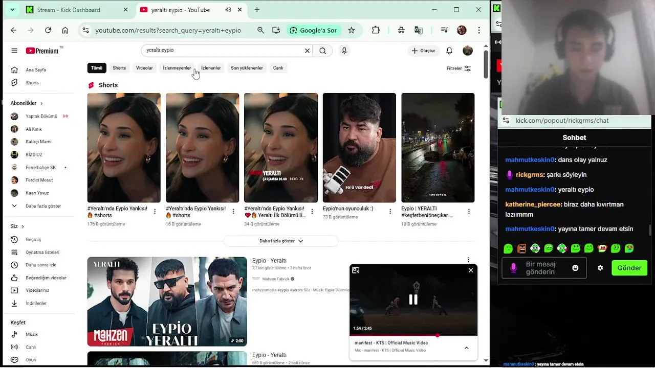Open Oynatma listeleri playlists

tap(42, 252)
